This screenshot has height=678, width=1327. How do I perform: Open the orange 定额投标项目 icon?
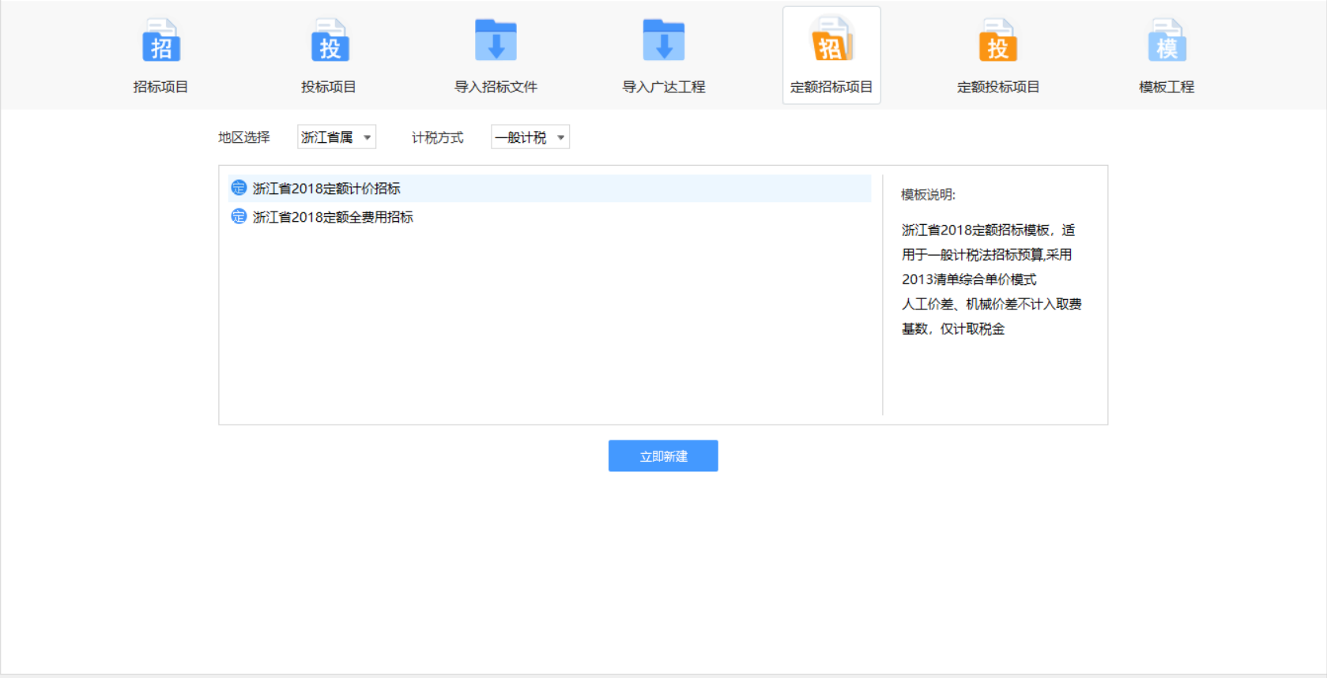point(998,40)
